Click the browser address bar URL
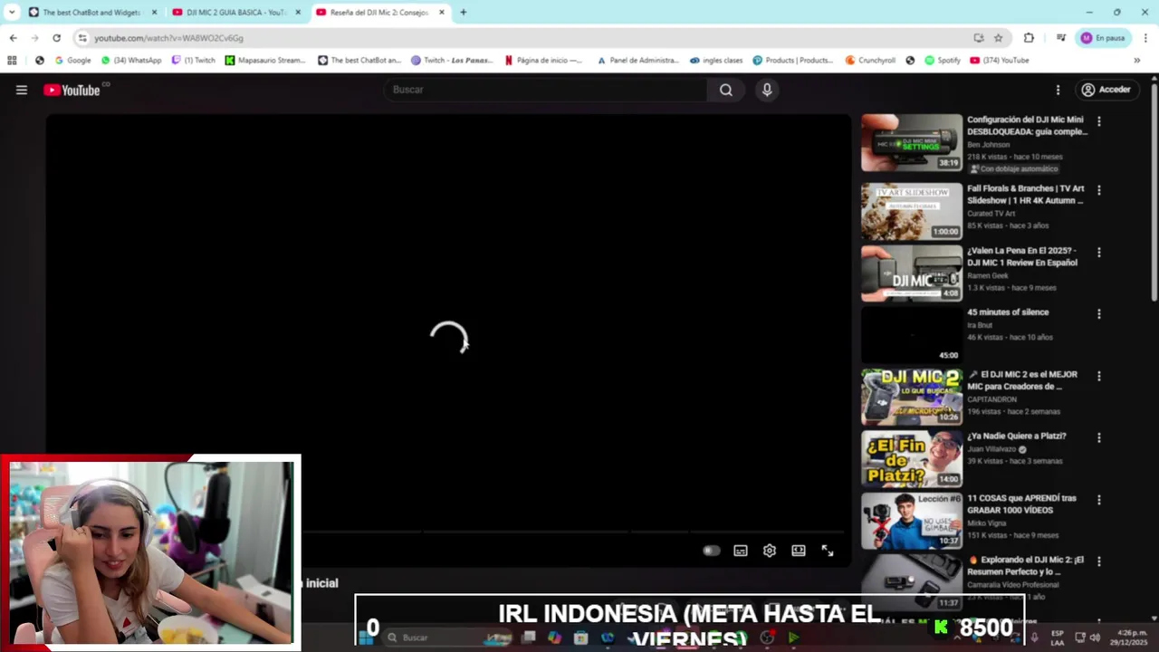 click(168, 38)
